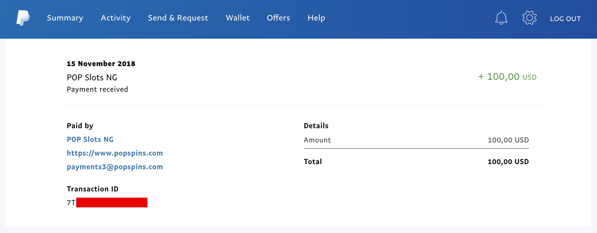Click the Payment received status text
The image size is (597, 233).
coord(97,89)
